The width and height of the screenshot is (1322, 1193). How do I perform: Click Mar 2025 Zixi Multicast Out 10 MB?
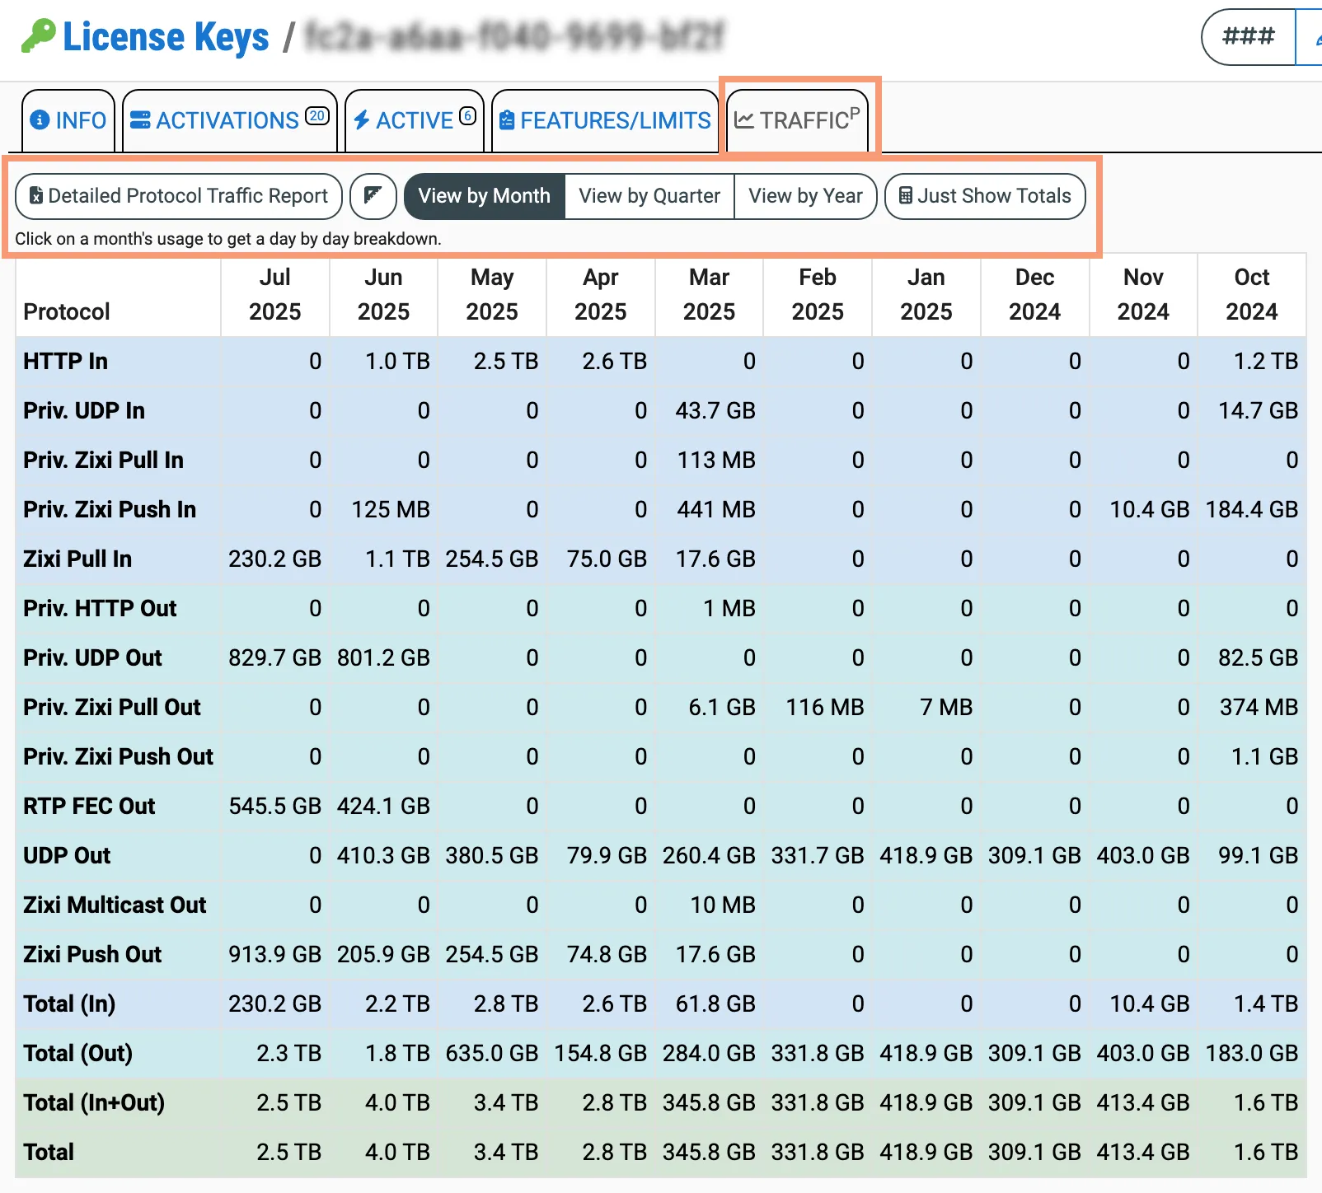723,905
